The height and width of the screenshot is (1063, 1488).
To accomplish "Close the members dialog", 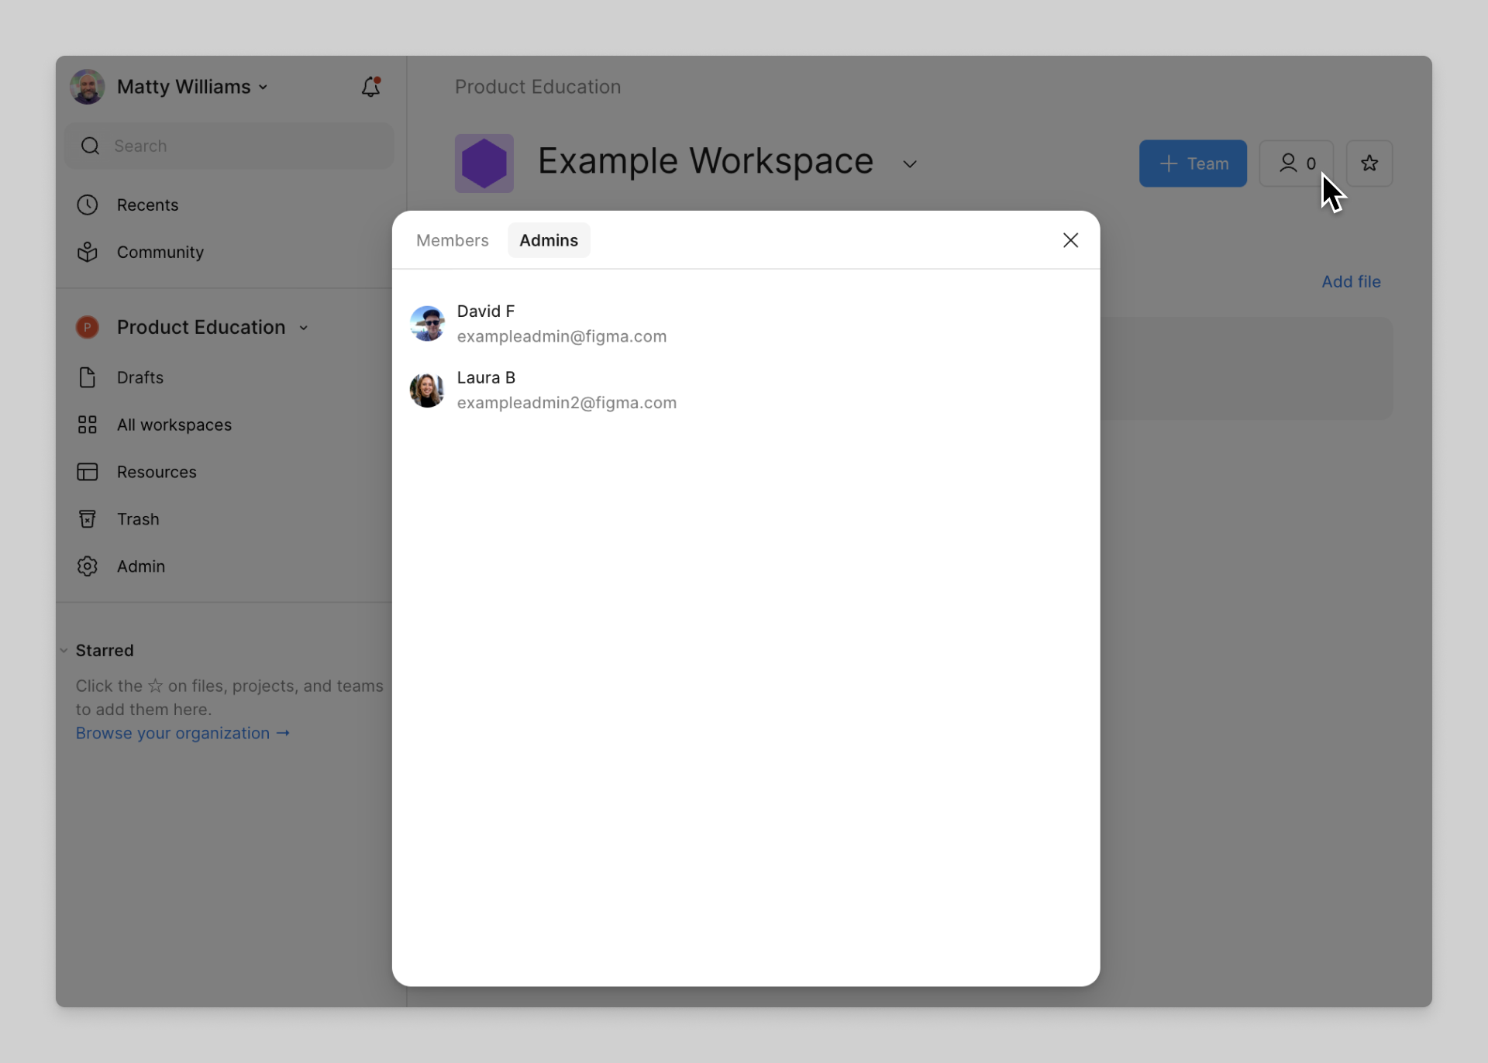I will (x=1069, y=241).
